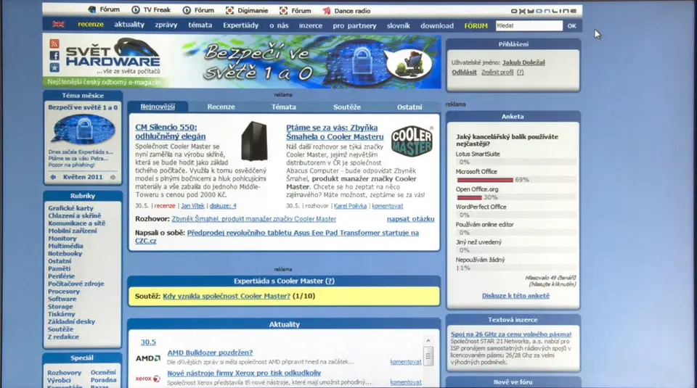Screen dimensions: 697x388
Task: Open the Změnit profil link
Action: point(497,72)
